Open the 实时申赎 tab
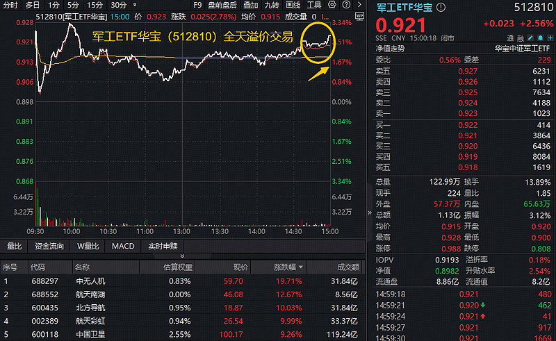The width and height of the screenshot is (556, 341). (163, 246)
